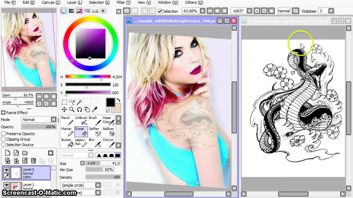Pick the magic wand tool
This screenshot has width=353, height=198.
[79, 102]
